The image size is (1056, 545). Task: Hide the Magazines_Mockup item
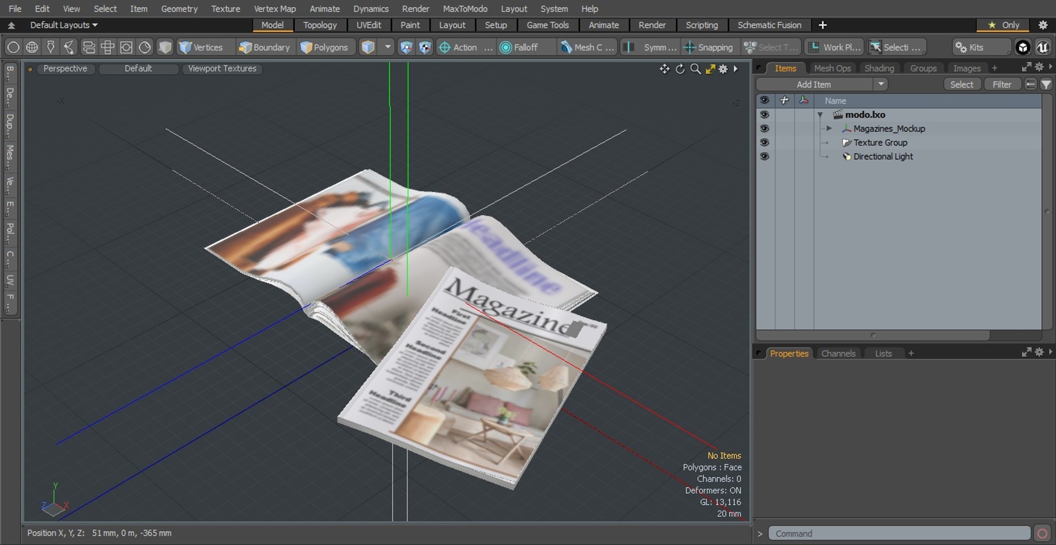[x=764, y=128]
